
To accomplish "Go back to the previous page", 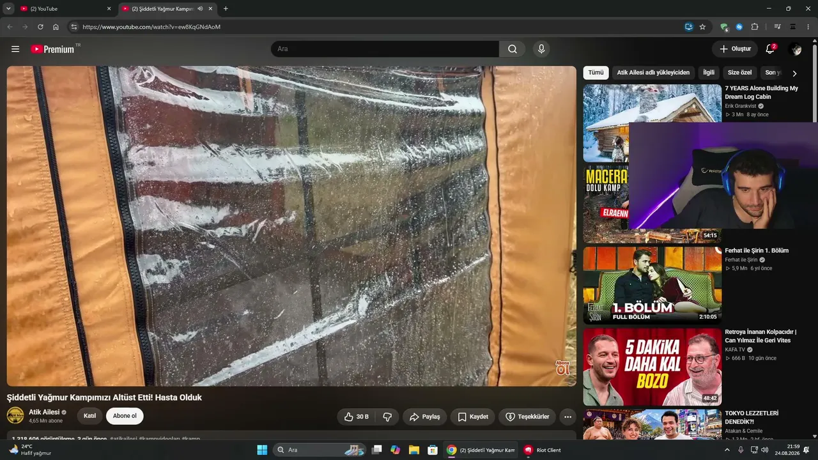I will coord(10,27).
